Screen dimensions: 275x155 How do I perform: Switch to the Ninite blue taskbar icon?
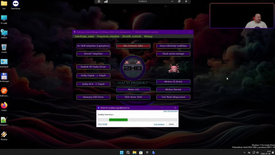(154, 152)
